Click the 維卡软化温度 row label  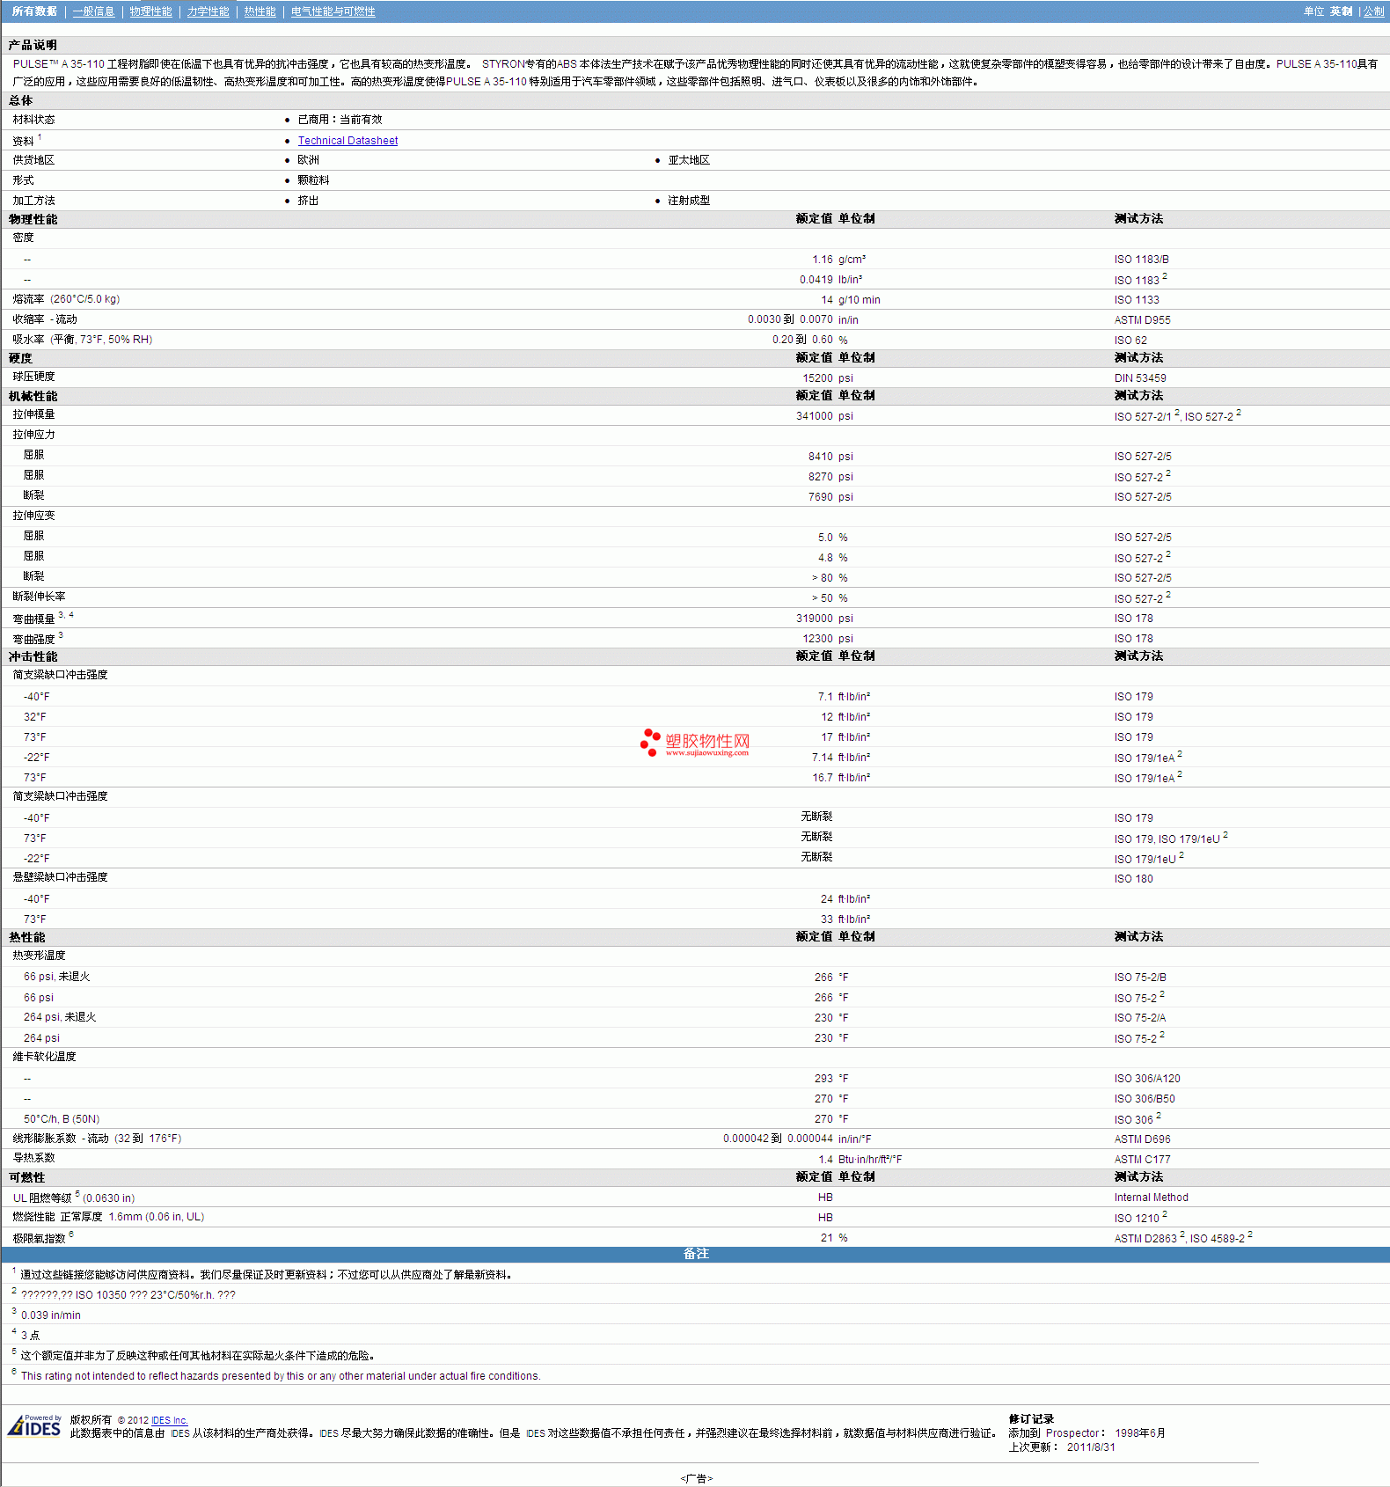point(44,1057)
